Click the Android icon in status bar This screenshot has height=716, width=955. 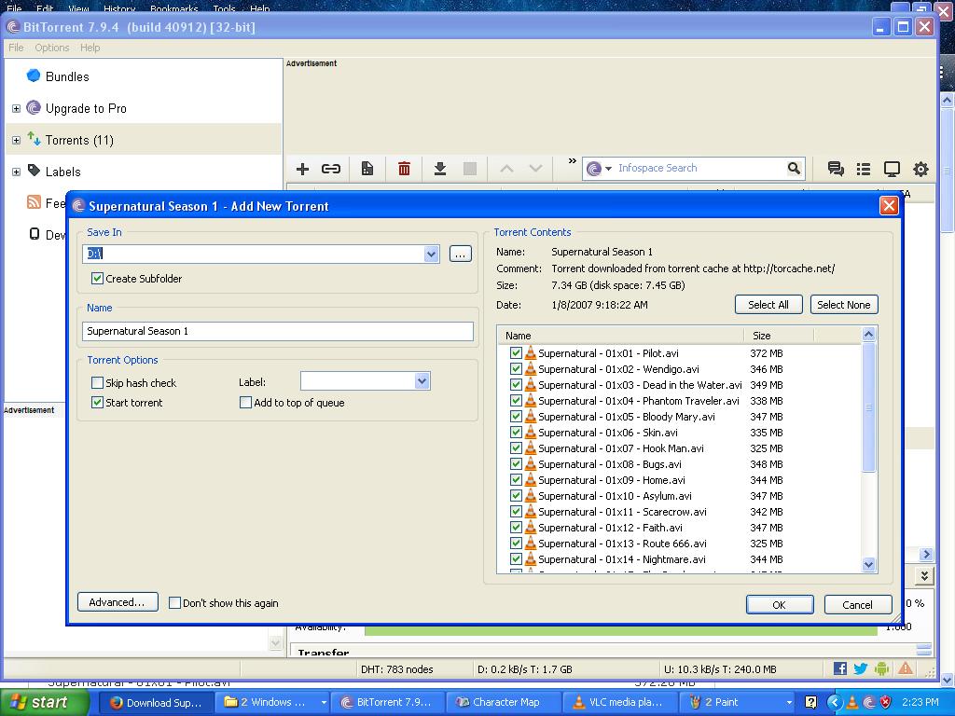[881, 668]
